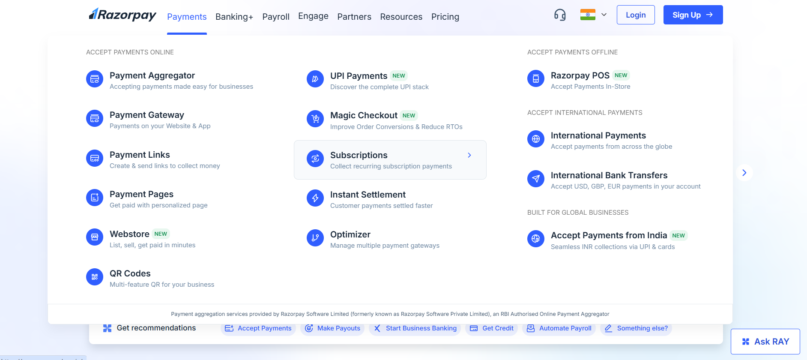Open the QR Codes link
The width and height of the screenshot is (807, 360).
(130, 273)
